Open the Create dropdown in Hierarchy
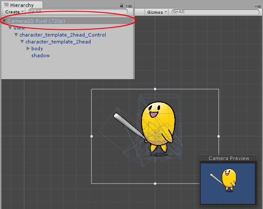Screen dimensions: 263x209 pos(14,12)
